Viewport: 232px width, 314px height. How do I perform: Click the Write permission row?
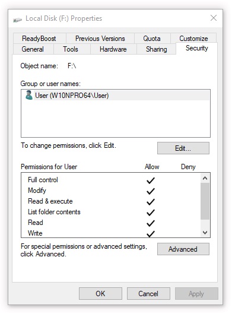(x=111, y=233)
